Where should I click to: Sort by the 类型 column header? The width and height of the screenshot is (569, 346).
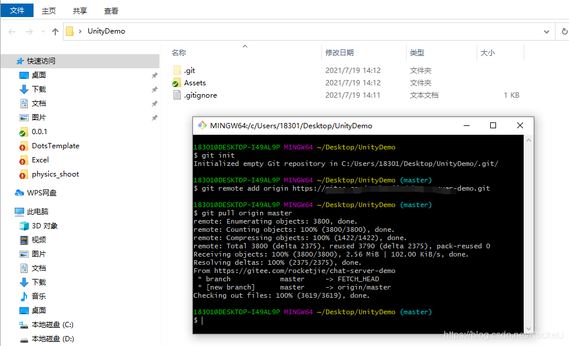[x=417, y=52]
